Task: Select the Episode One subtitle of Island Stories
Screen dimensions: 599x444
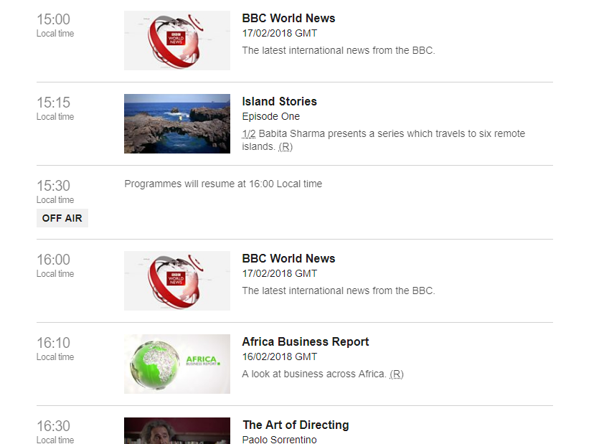Action: pyautogui.click(x=271, y=116)
